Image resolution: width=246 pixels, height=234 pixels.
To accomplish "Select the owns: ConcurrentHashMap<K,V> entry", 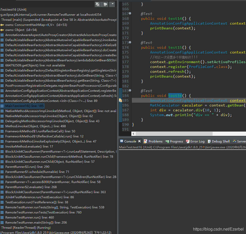I will pos(36,25).
